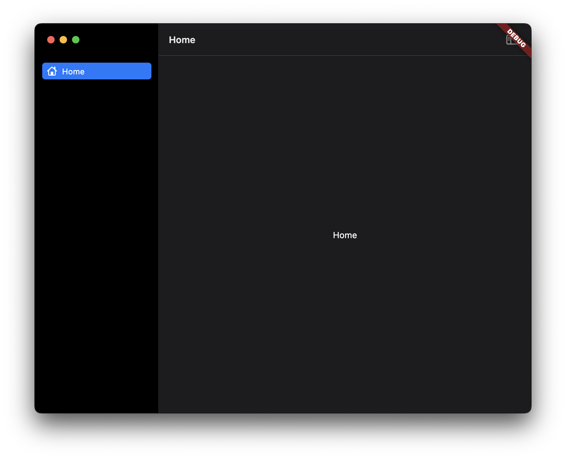The image size is (566, 459).
Task: Open the Home section from the sidebar list
Action: 97,71
